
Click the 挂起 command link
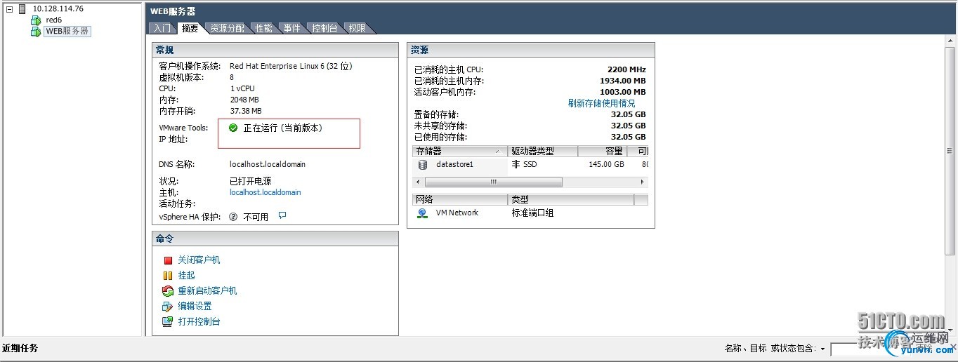(x=186, y=276)
